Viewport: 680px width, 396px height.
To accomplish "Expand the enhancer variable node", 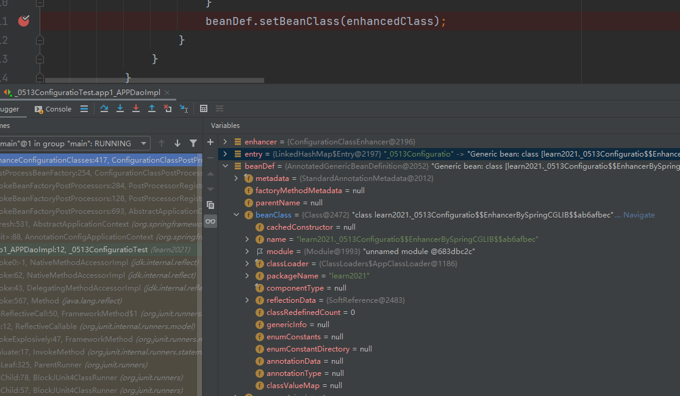I will point(226,142).
